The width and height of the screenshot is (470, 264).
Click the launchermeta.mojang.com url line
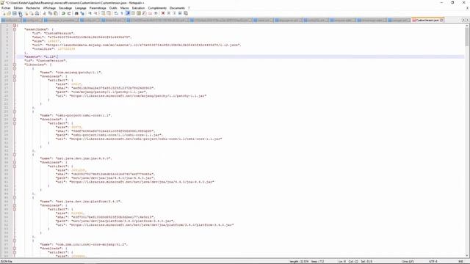click(x=137, y=45)
